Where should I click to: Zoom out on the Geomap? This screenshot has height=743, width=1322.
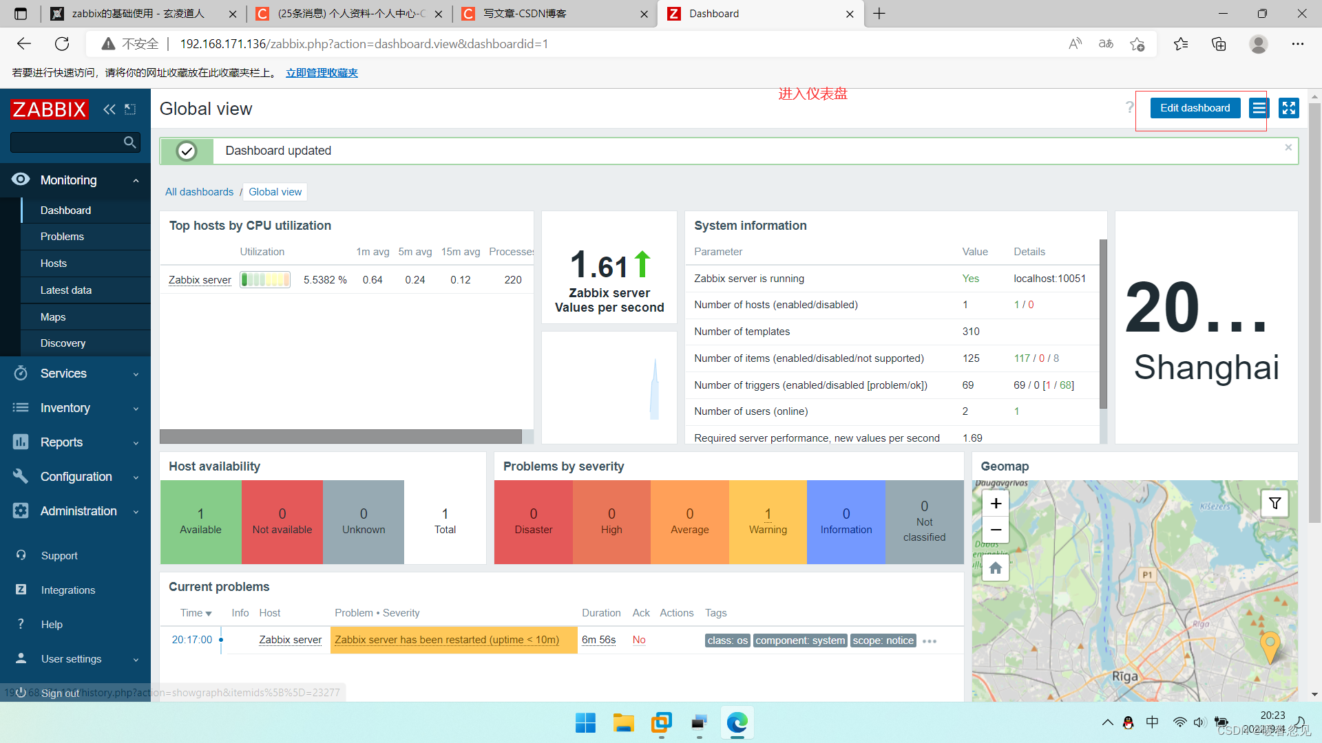click(x=996, y=530)
